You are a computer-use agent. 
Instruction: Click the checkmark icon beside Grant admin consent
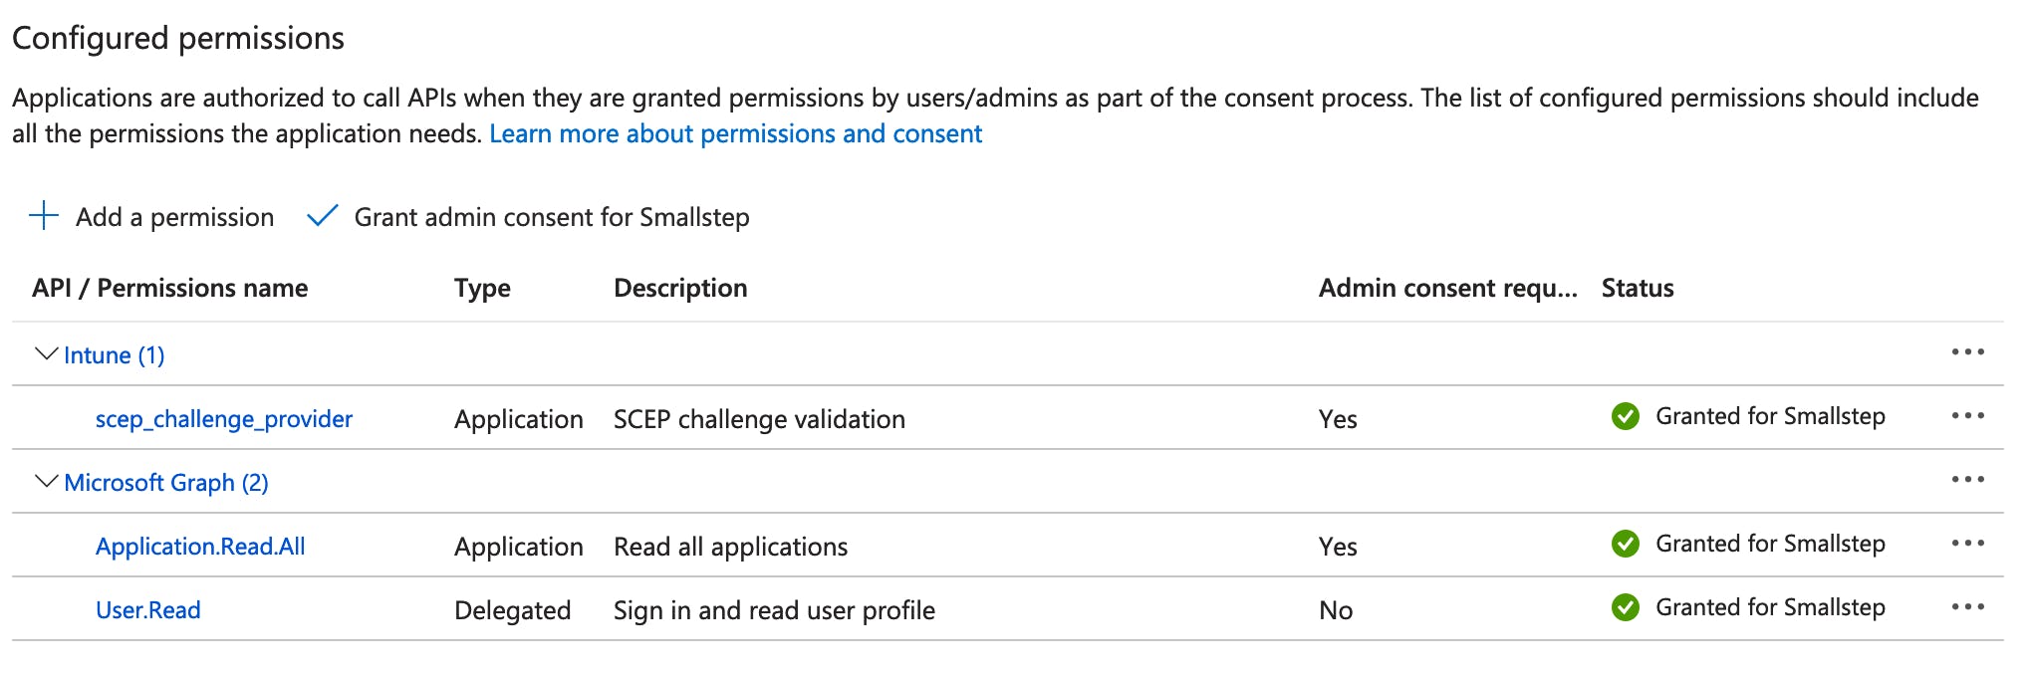[323, 216]
